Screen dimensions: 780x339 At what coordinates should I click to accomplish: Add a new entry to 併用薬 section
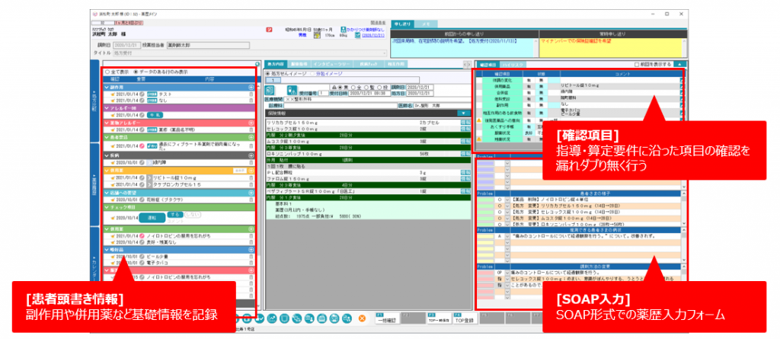251,170
